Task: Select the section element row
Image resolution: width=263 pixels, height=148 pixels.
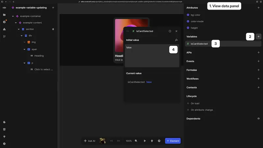Action: pyautogui.click(x=30, y=29)
